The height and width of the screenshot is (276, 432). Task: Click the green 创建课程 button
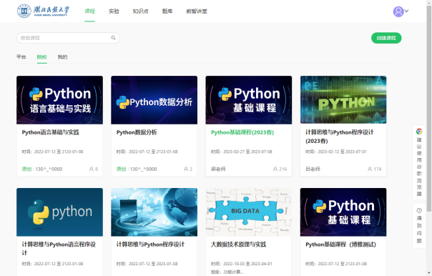[x=386, y=38]
